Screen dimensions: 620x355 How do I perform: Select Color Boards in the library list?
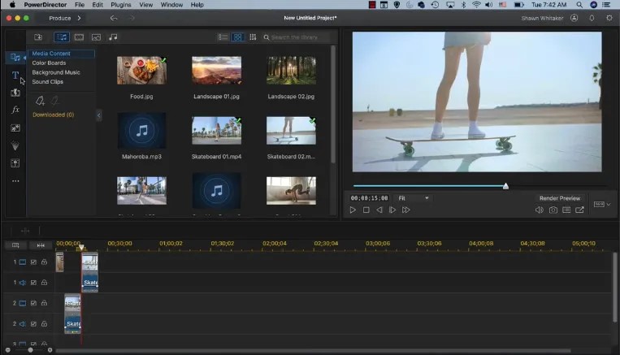pos(49,63)
